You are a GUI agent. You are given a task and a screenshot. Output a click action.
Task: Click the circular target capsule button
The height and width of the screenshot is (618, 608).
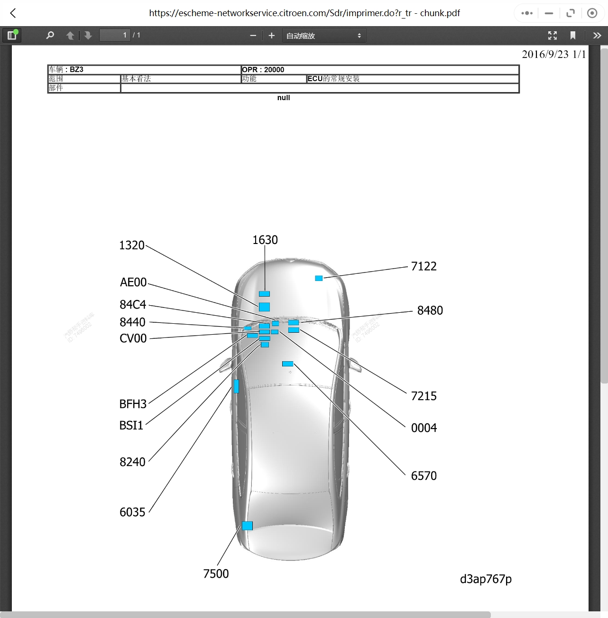(x=592, y=13)
